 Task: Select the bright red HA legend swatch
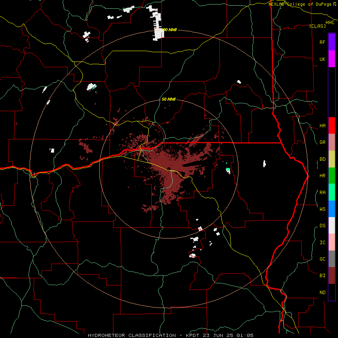[x=332, y=125]
